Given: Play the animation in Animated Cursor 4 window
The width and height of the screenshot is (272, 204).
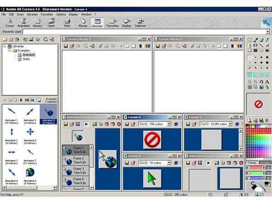Looking at the screenshot, I should [86, 124].
